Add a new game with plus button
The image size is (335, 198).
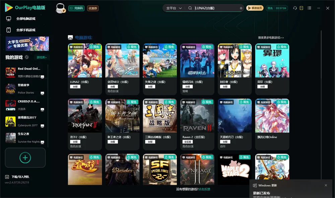pyautogui.click(x=25, y=158)
